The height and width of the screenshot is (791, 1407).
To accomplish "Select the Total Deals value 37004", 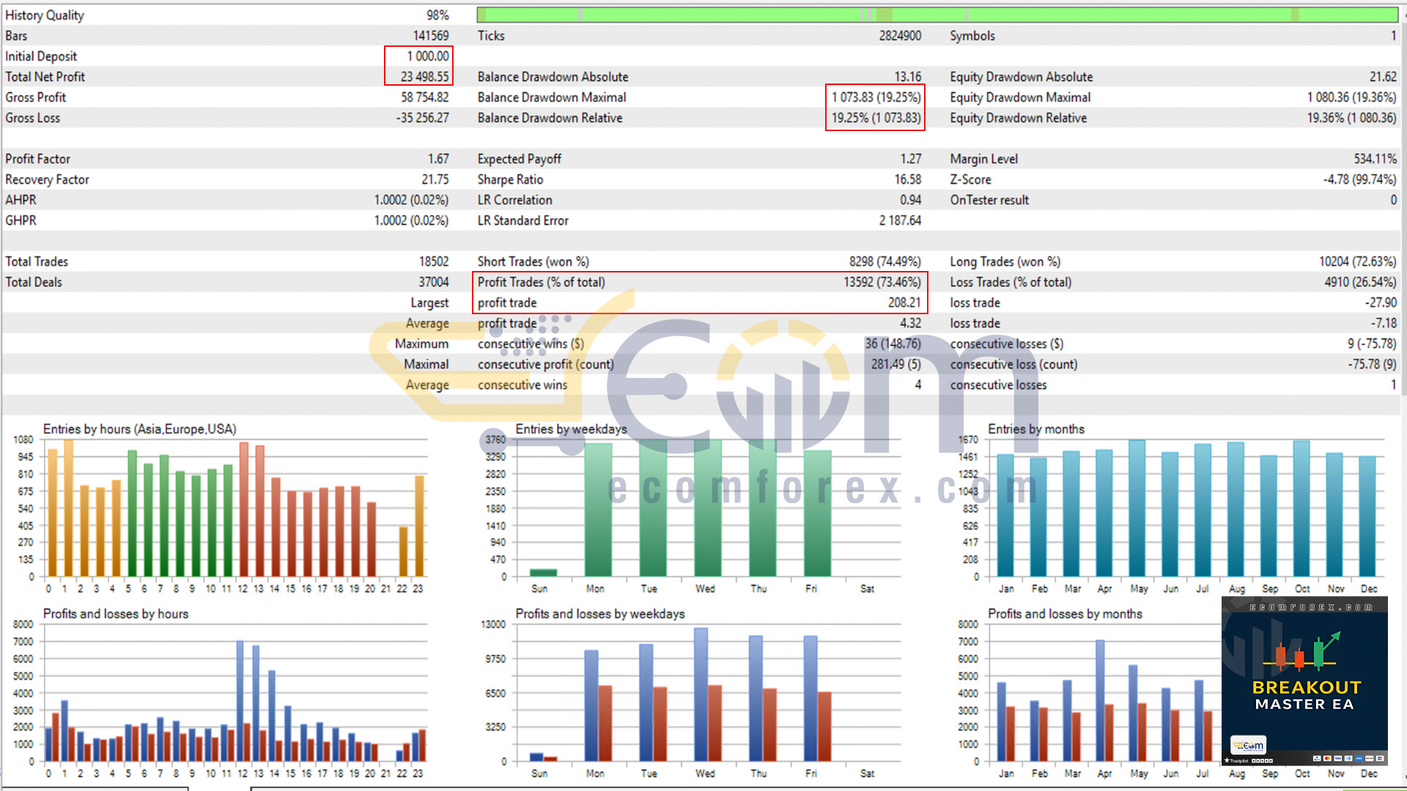I will coord(434,282).
